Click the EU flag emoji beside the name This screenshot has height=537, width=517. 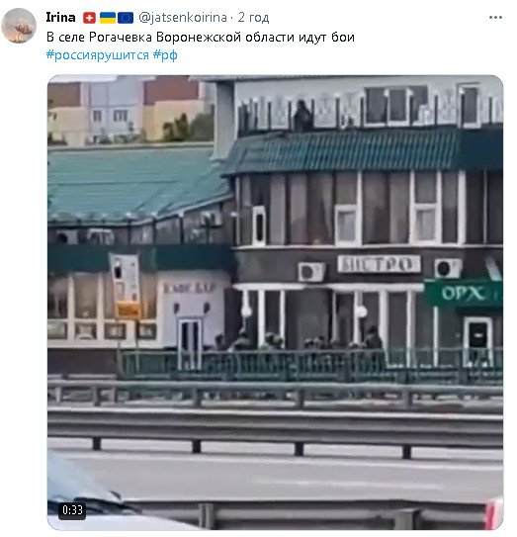126,18
